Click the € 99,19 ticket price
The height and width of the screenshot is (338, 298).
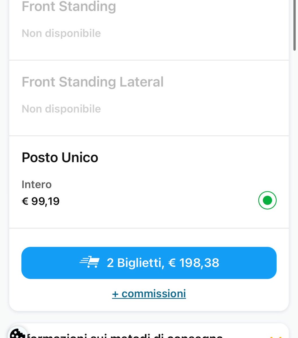(41, 201)
